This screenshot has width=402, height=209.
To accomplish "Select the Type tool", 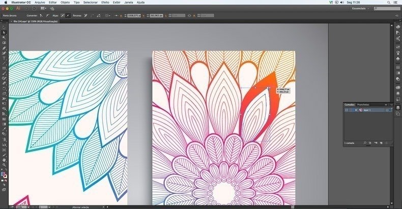I will tap(4, 58).
